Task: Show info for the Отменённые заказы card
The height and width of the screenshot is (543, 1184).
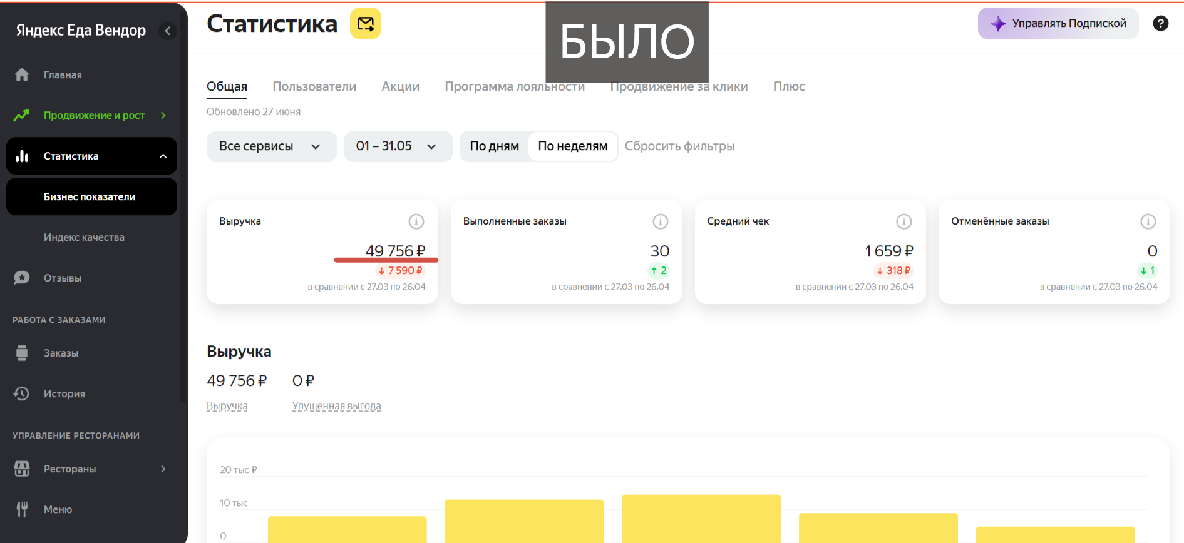Action: [1148, 221]
